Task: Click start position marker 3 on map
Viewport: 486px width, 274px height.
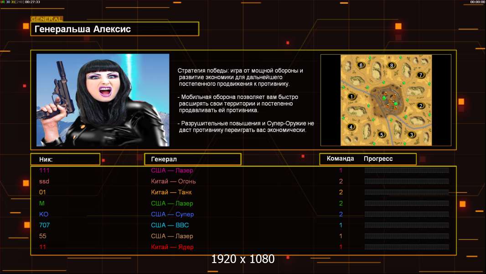Action: pos(412,135)
